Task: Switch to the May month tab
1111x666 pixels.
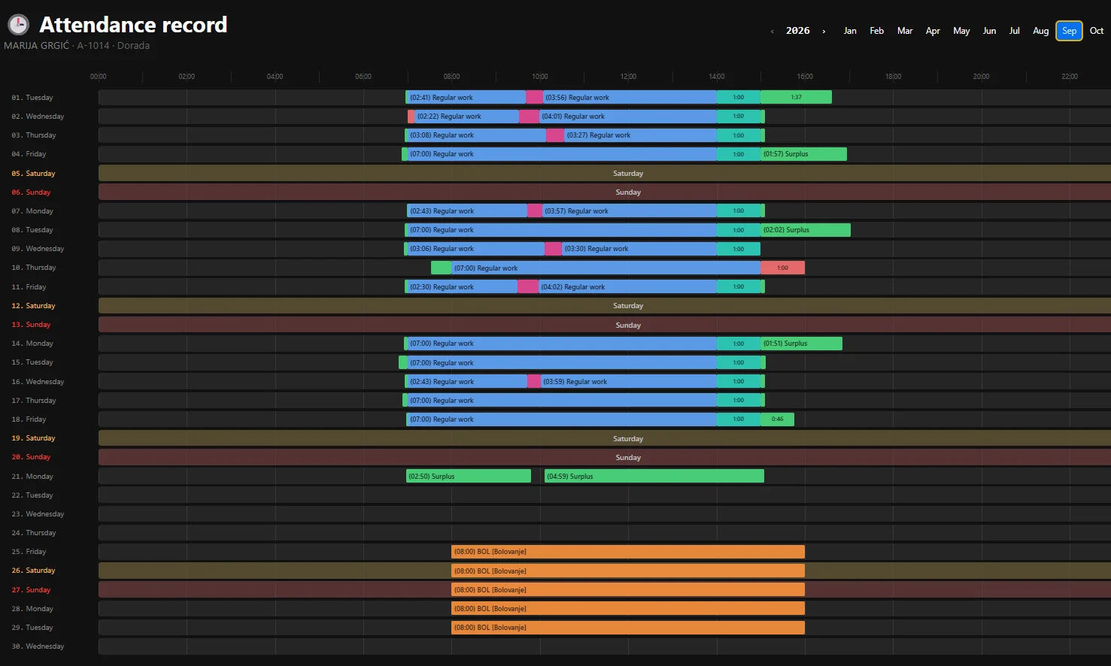Action: (961, 31)
